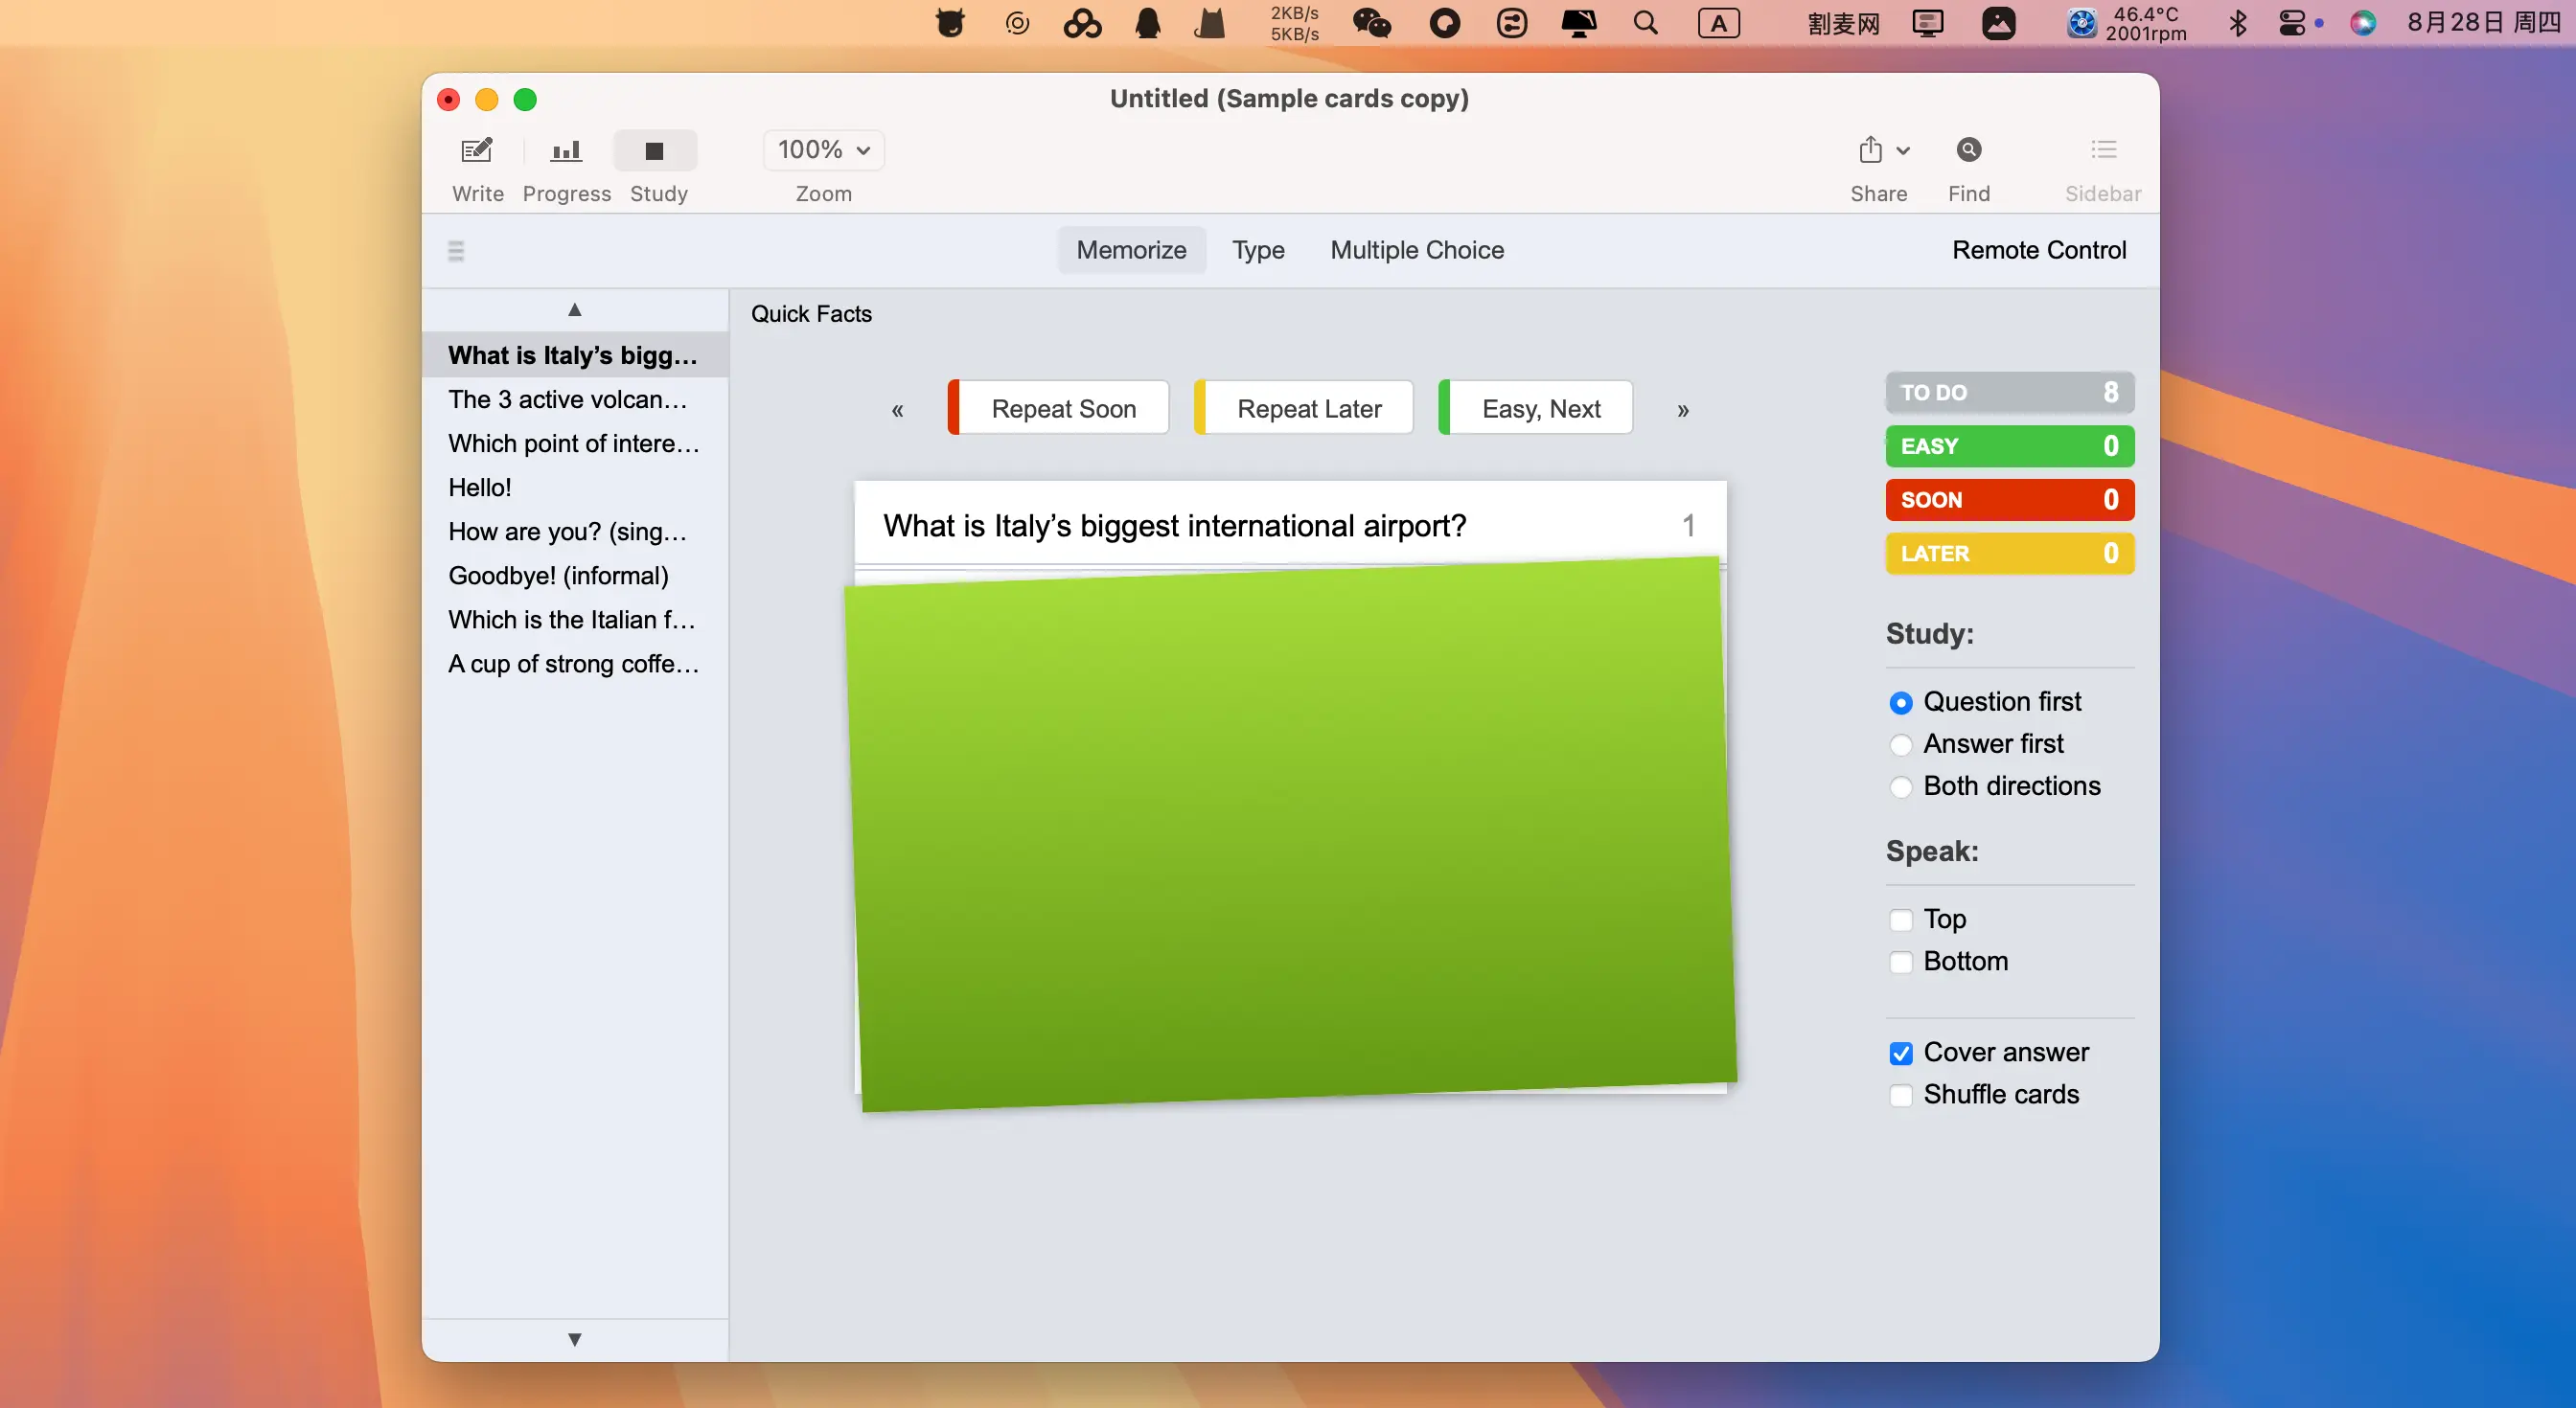
Task: Open the Write mode icon
Action: pyautogui.click(x=477, y=149)
